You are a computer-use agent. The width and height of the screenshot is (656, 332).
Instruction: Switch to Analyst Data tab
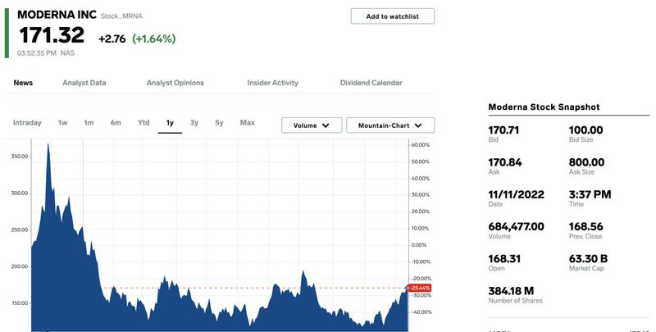point(84,83)
